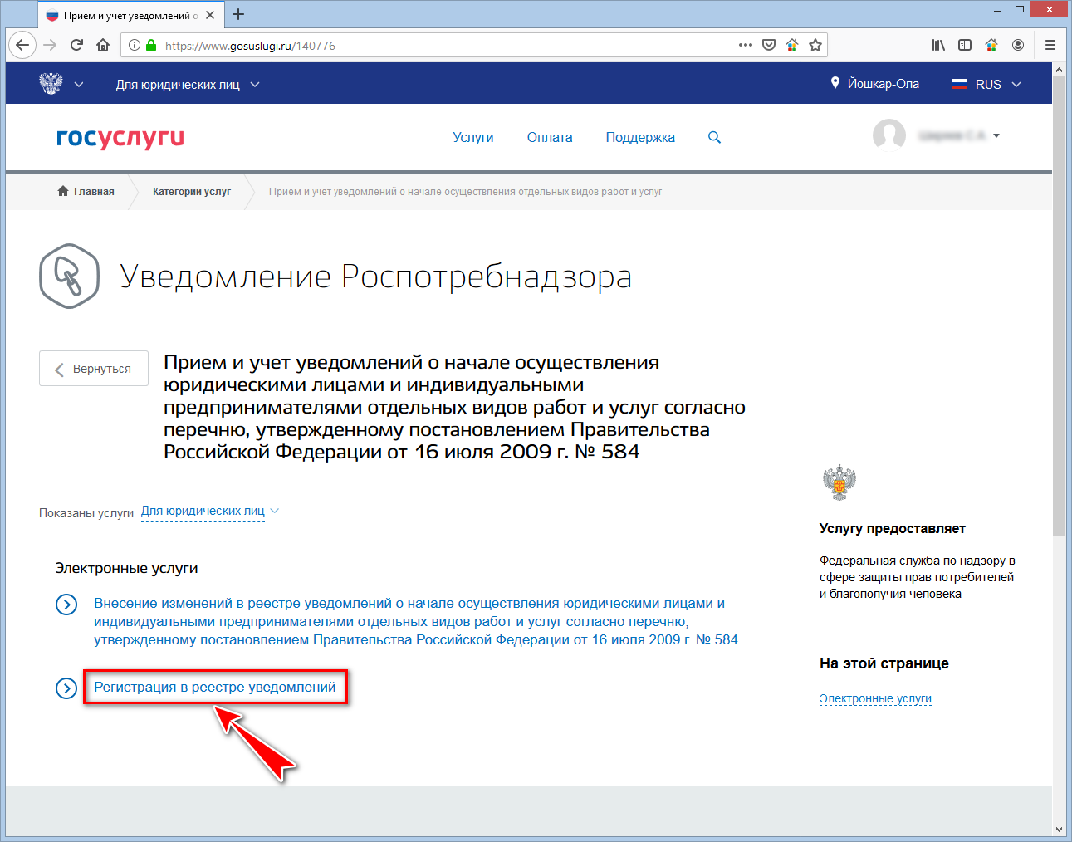Go back with the browser back arrow
Viewport: 1072px width, 842px height.
(x=22, y=45)
